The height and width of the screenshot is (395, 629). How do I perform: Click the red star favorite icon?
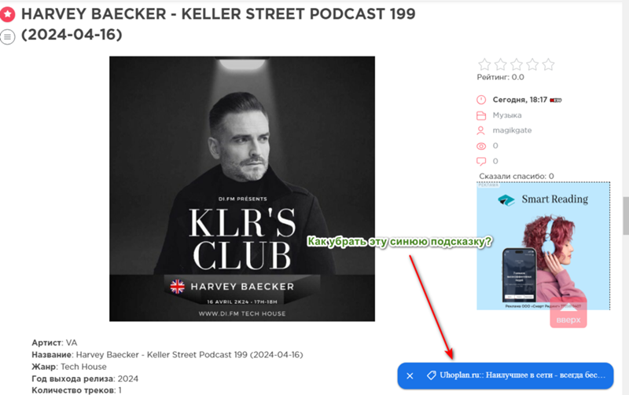click(7, 14)
